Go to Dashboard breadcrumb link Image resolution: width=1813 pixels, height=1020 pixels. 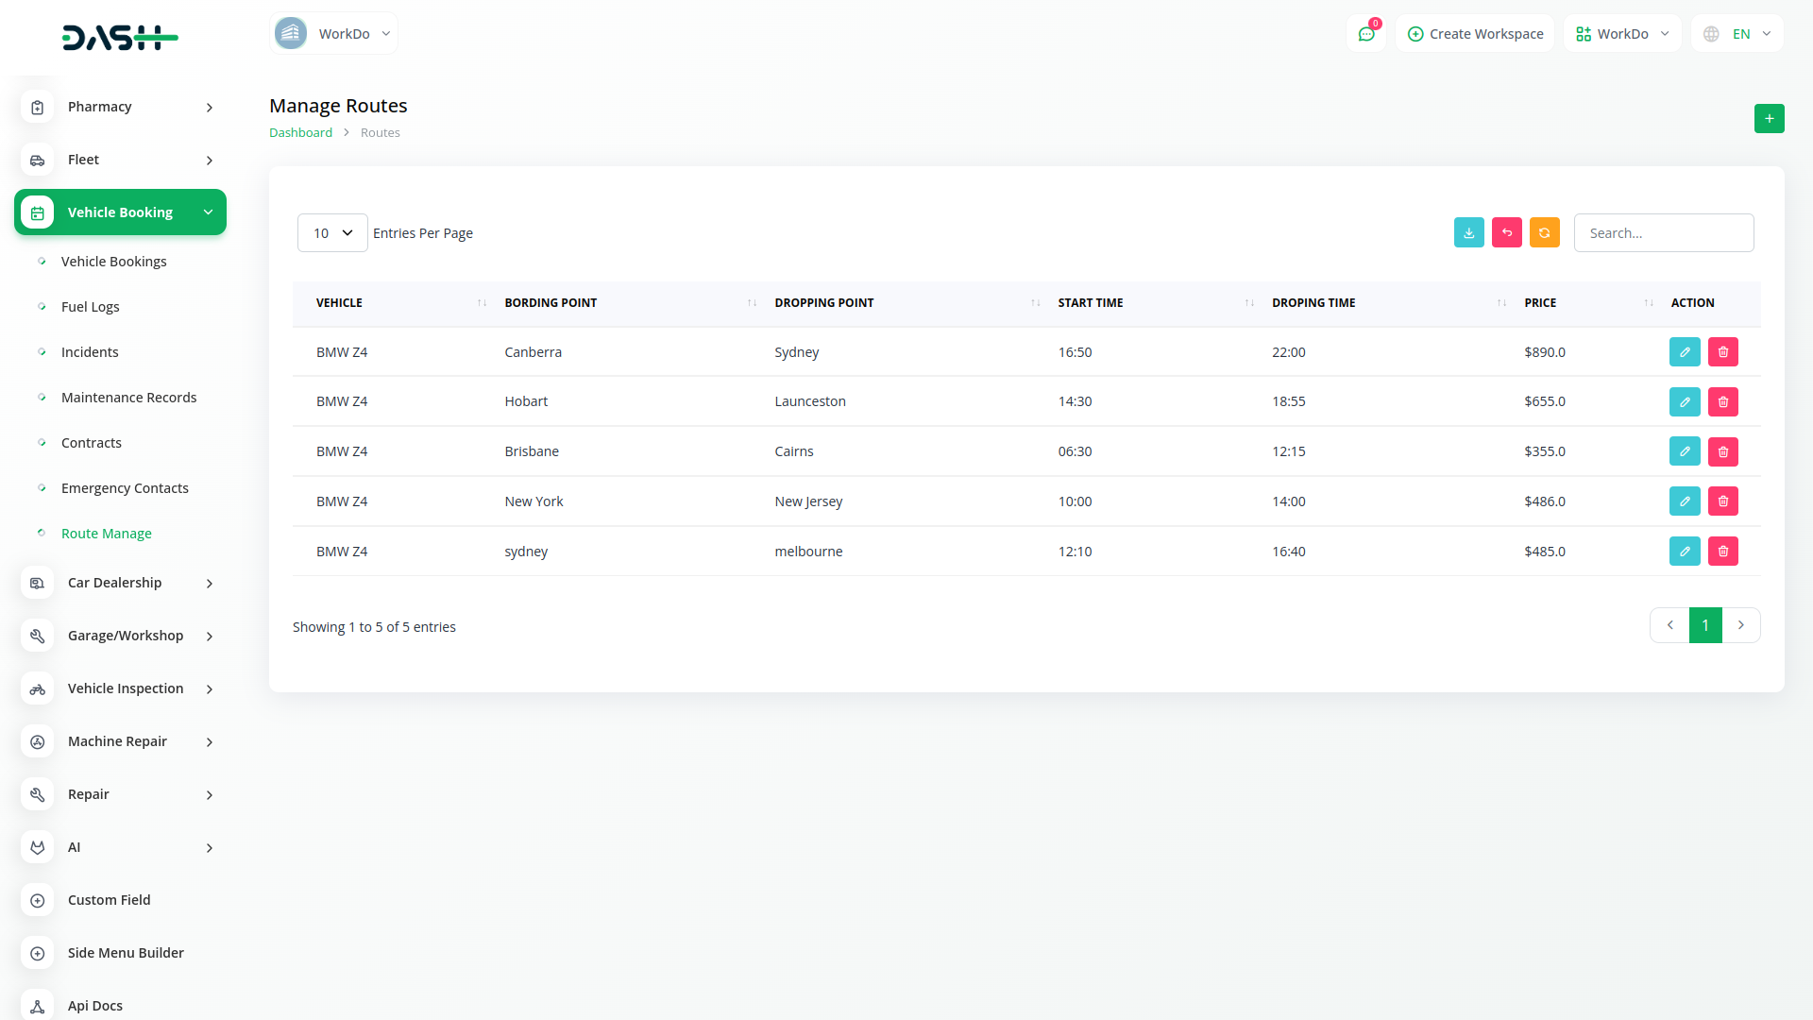click(x=300, y=132)
